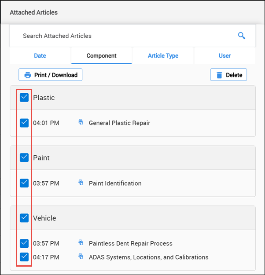Click the Plastic group heading
Viewport: 265px width, 275px height.
pyautogui.click(x=44, y=98)
